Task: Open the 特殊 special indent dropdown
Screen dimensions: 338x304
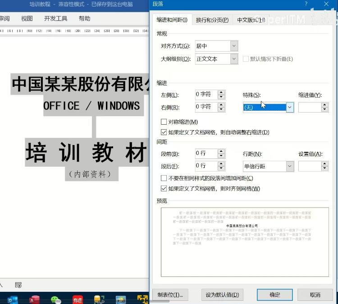Action: pyautogui.click(x=290, y=107)
